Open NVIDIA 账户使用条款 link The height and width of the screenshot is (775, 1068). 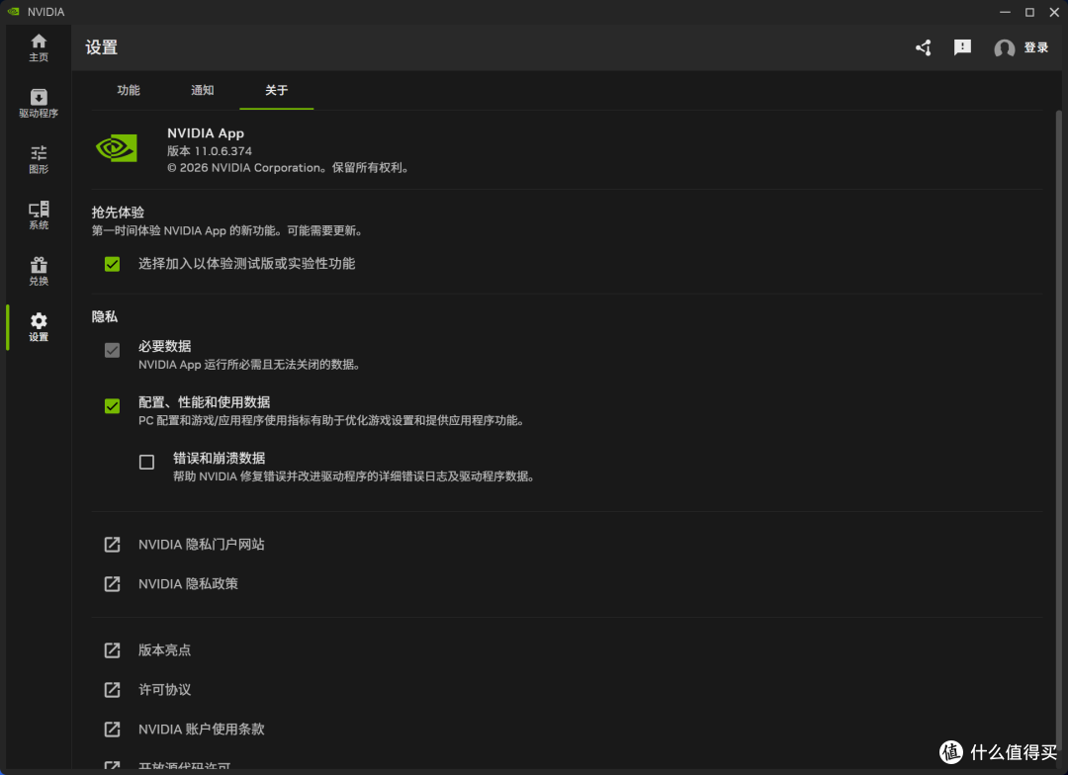(201, 729)
